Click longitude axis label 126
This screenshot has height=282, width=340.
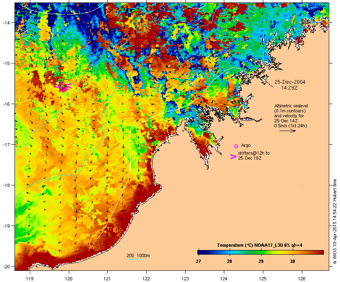[x=302, y=279]
